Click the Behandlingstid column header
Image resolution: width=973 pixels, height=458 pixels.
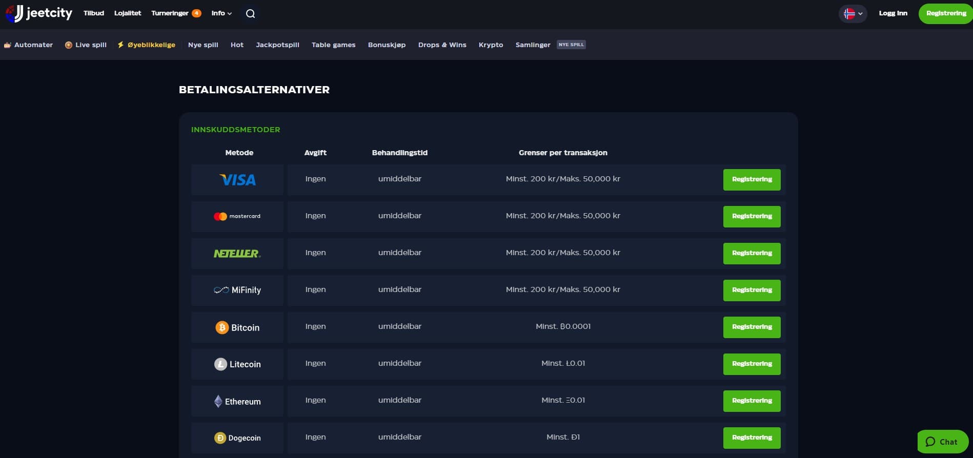399,153
